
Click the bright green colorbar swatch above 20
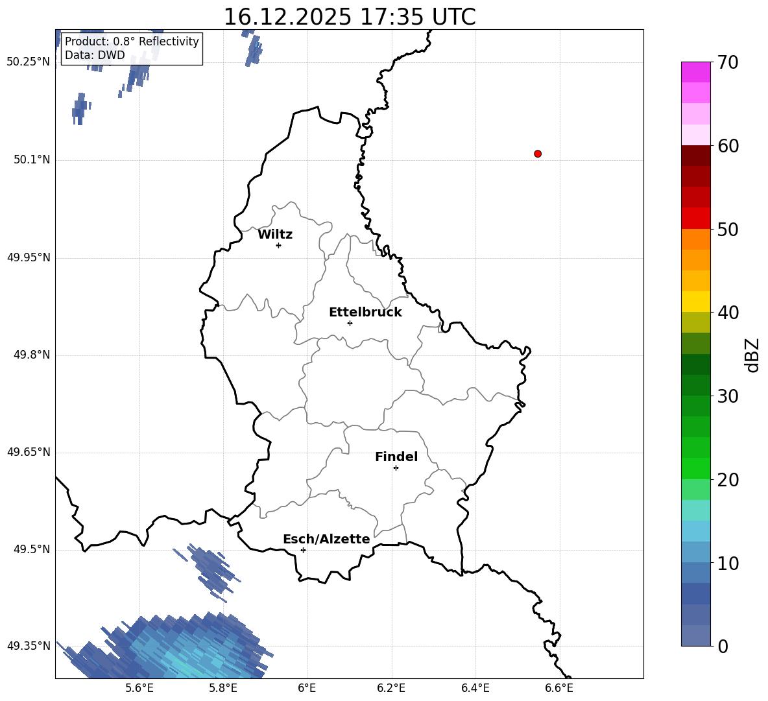click(695, 468)
